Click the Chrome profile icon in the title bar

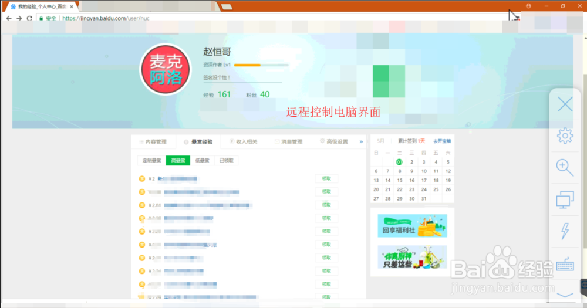tap(528, 6)
